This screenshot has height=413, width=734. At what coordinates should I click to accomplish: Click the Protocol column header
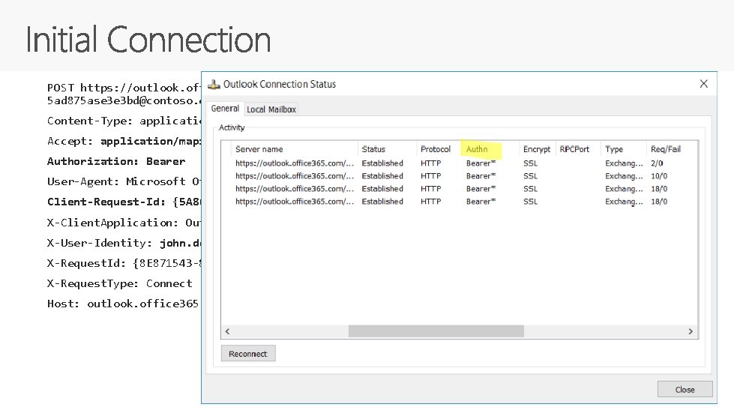coord(439,149)
